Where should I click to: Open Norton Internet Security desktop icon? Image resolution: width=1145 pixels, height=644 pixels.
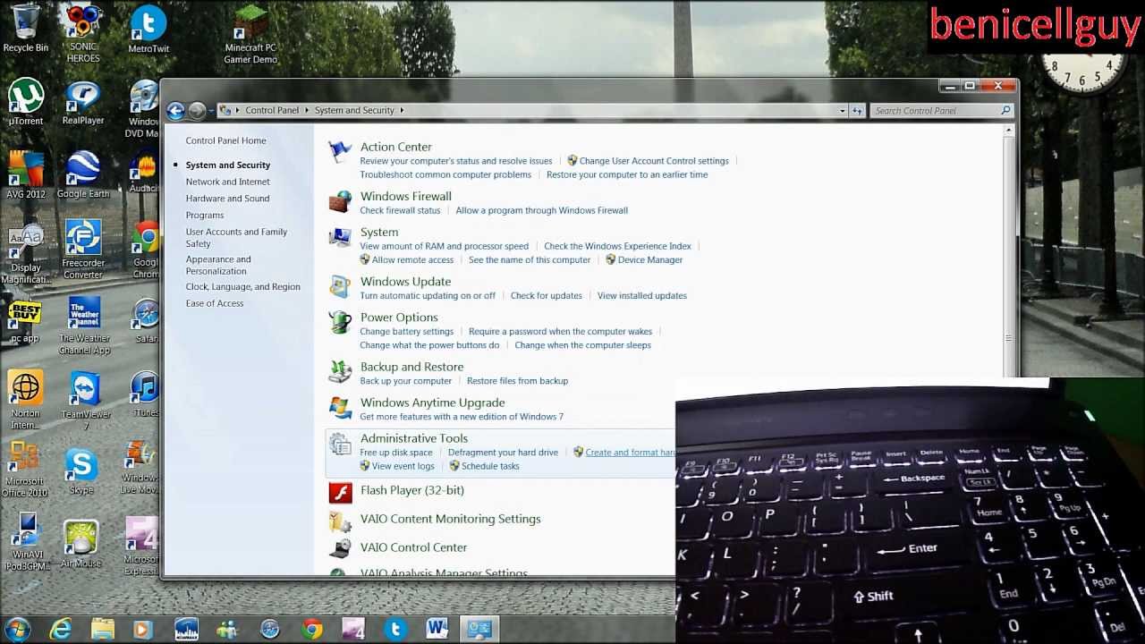25,400
